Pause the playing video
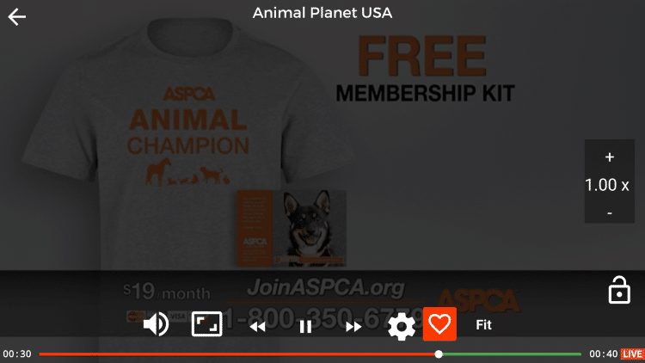This screenshot has width=645, height=363. tap(305, 327)
